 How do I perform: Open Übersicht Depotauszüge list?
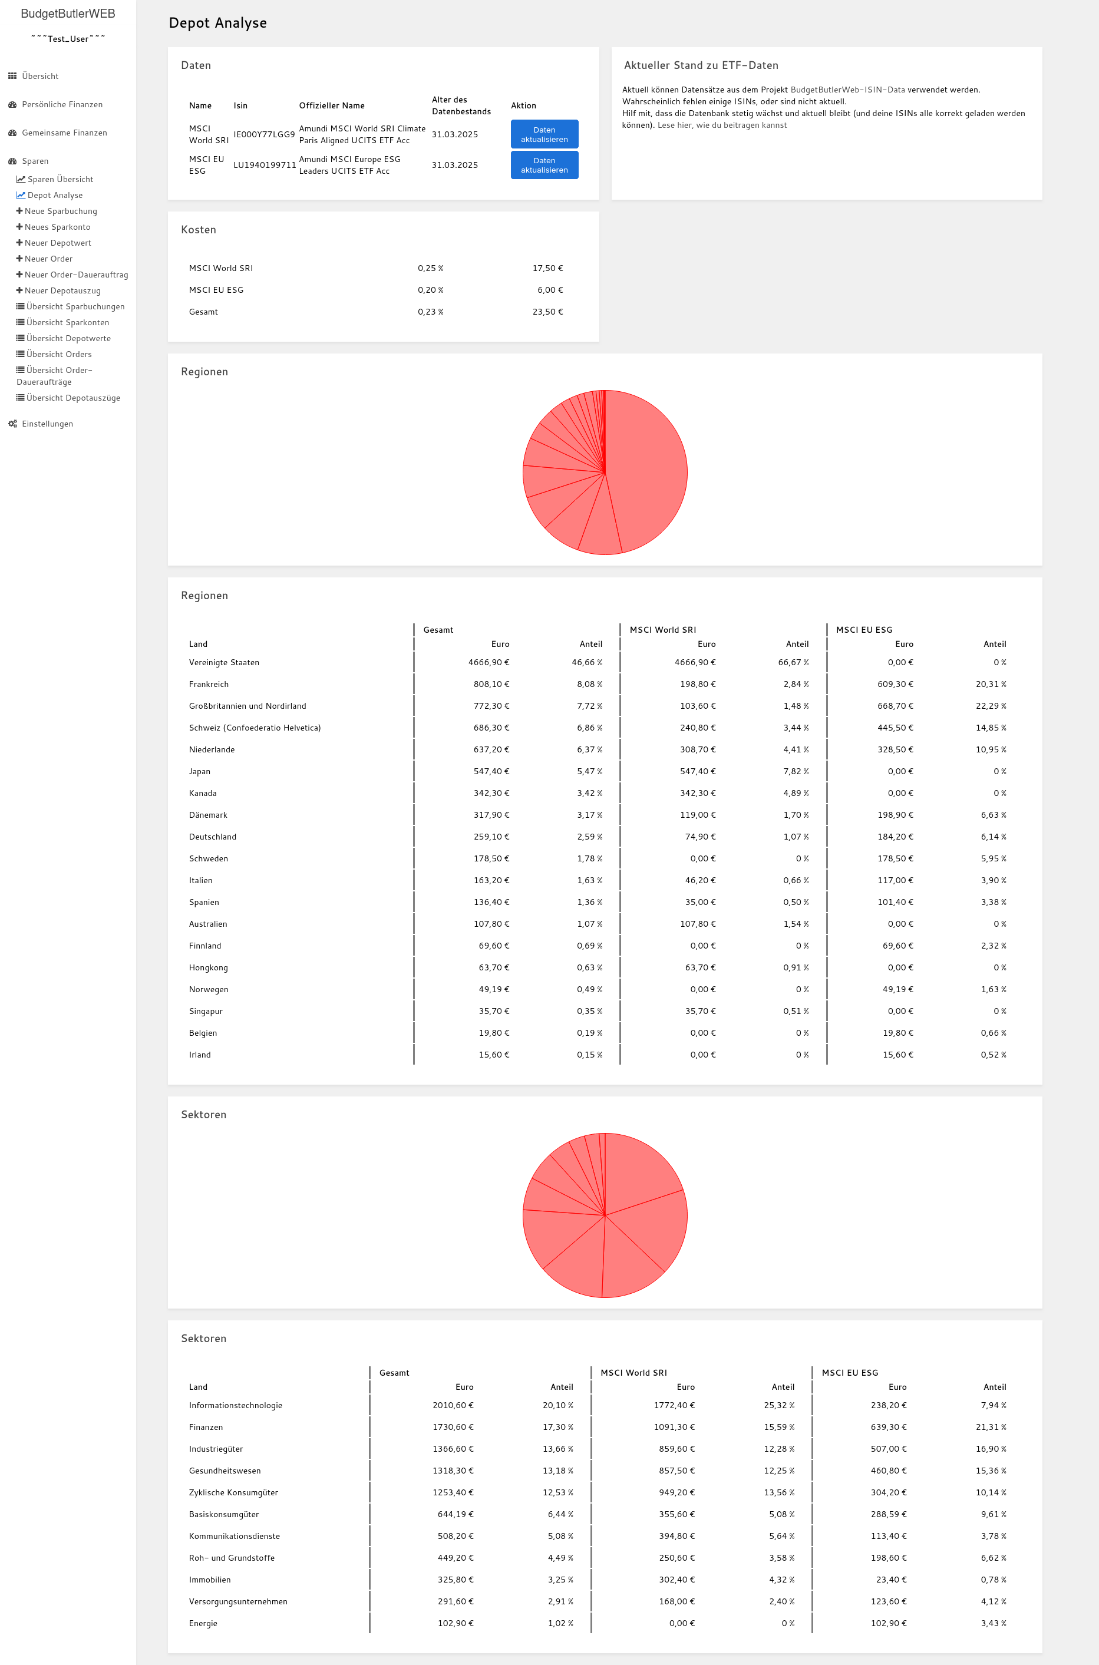tap(73, 398)
